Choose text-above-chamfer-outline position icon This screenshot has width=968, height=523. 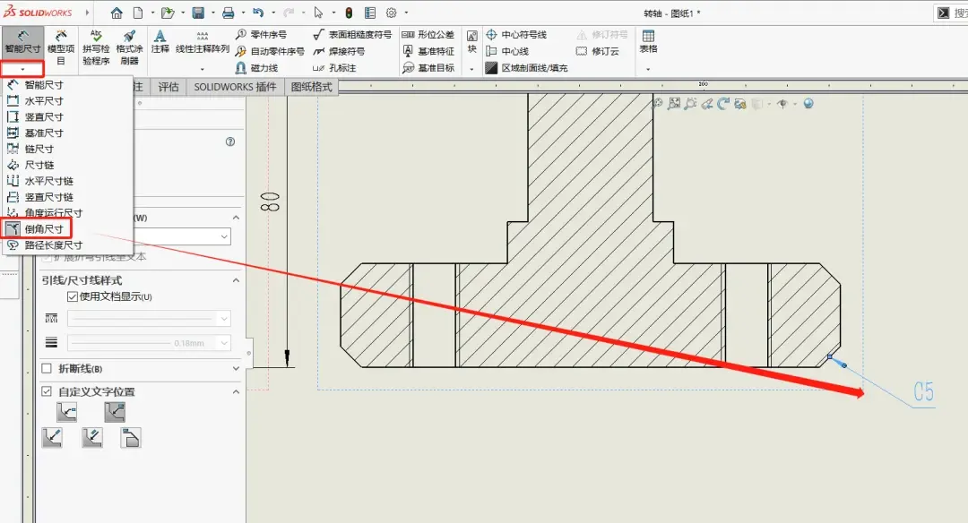click(130, 437)
